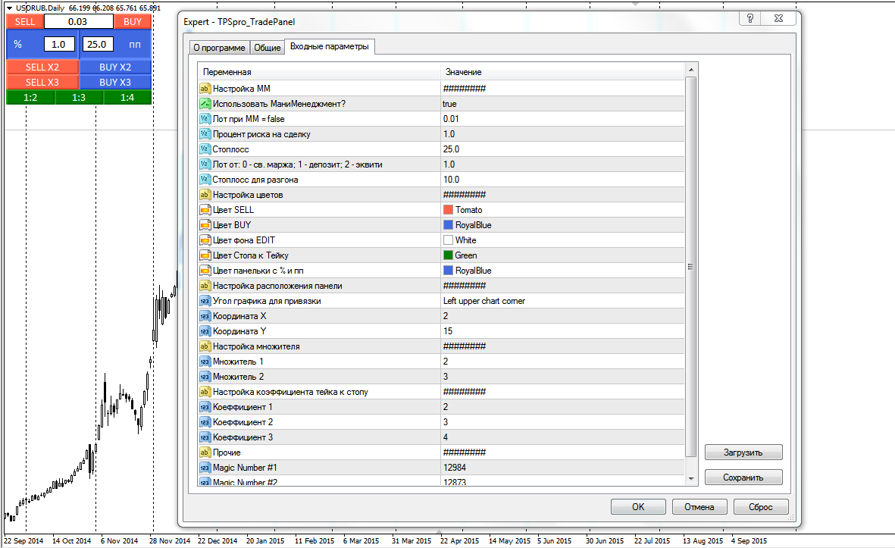Click the color icon beside Цвет BUY
895x548 pixels.
(x=205, y=225)
